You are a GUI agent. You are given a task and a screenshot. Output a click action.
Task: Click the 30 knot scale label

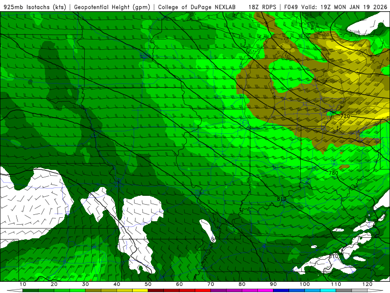point(85,284)
